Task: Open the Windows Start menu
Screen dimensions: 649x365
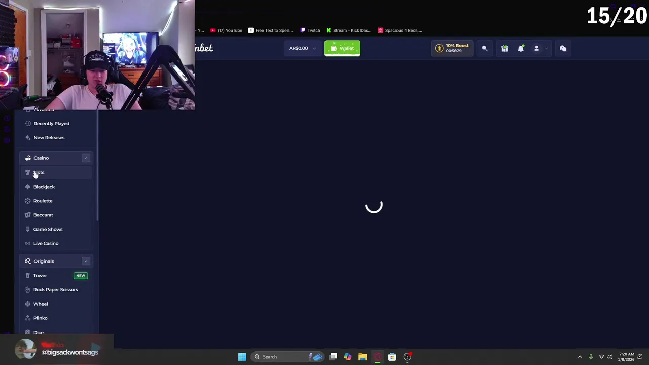Action: tap(242, 357)
